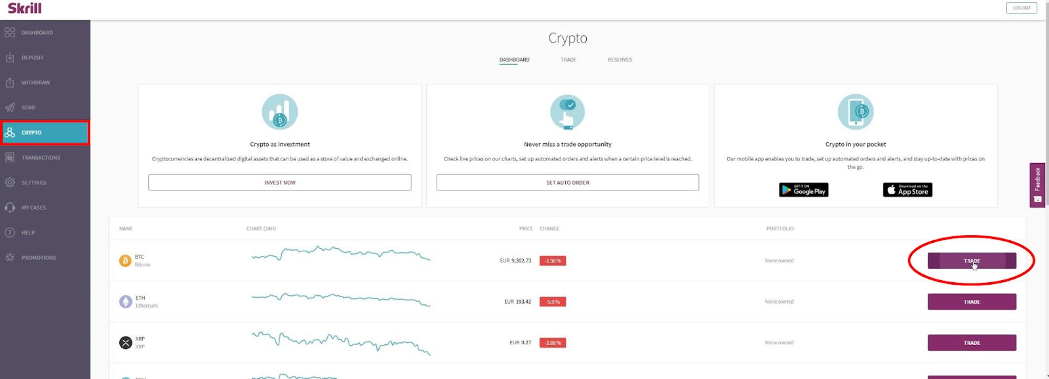Click Trade button for Ethereum
Viewport: 1049px width, 379px height.
tap(972, 302)
